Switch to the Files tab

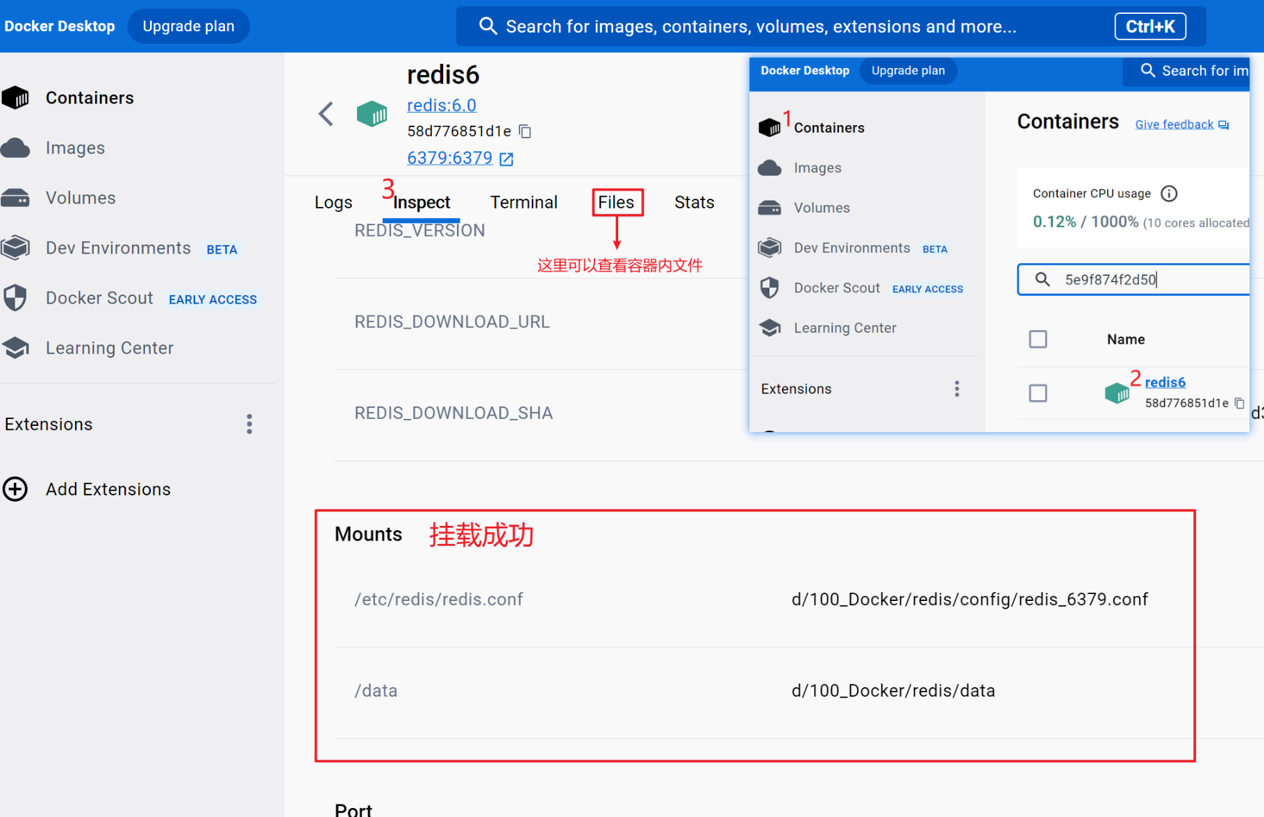point(616,202)
